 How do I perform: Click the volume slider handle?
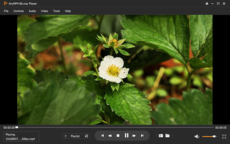(x=214, y=136)
